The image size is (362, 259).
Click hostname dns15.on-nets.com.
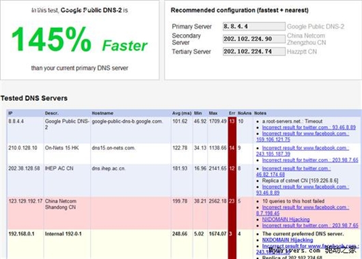coord(113,148)
